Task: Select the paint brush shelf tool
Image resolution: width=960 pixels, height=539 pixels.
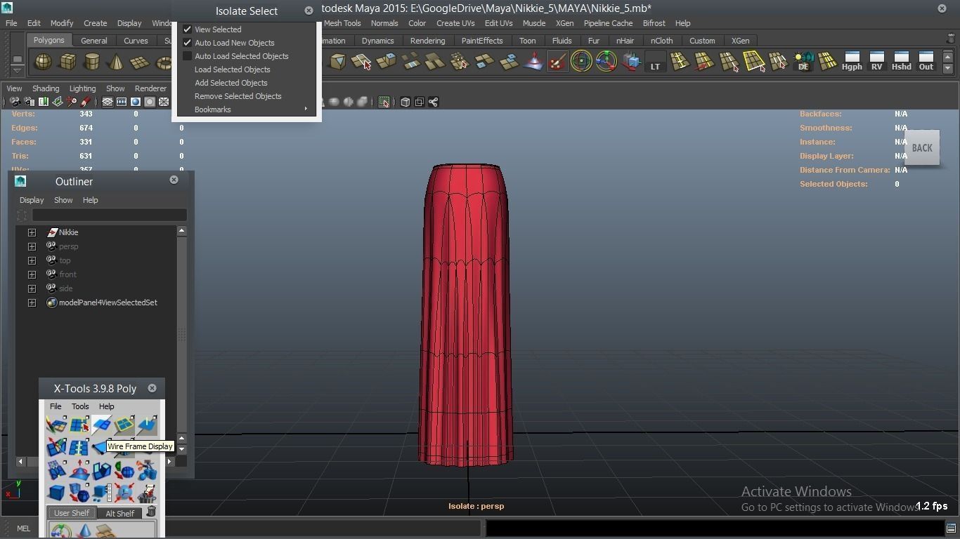Action: click(557, 62)
